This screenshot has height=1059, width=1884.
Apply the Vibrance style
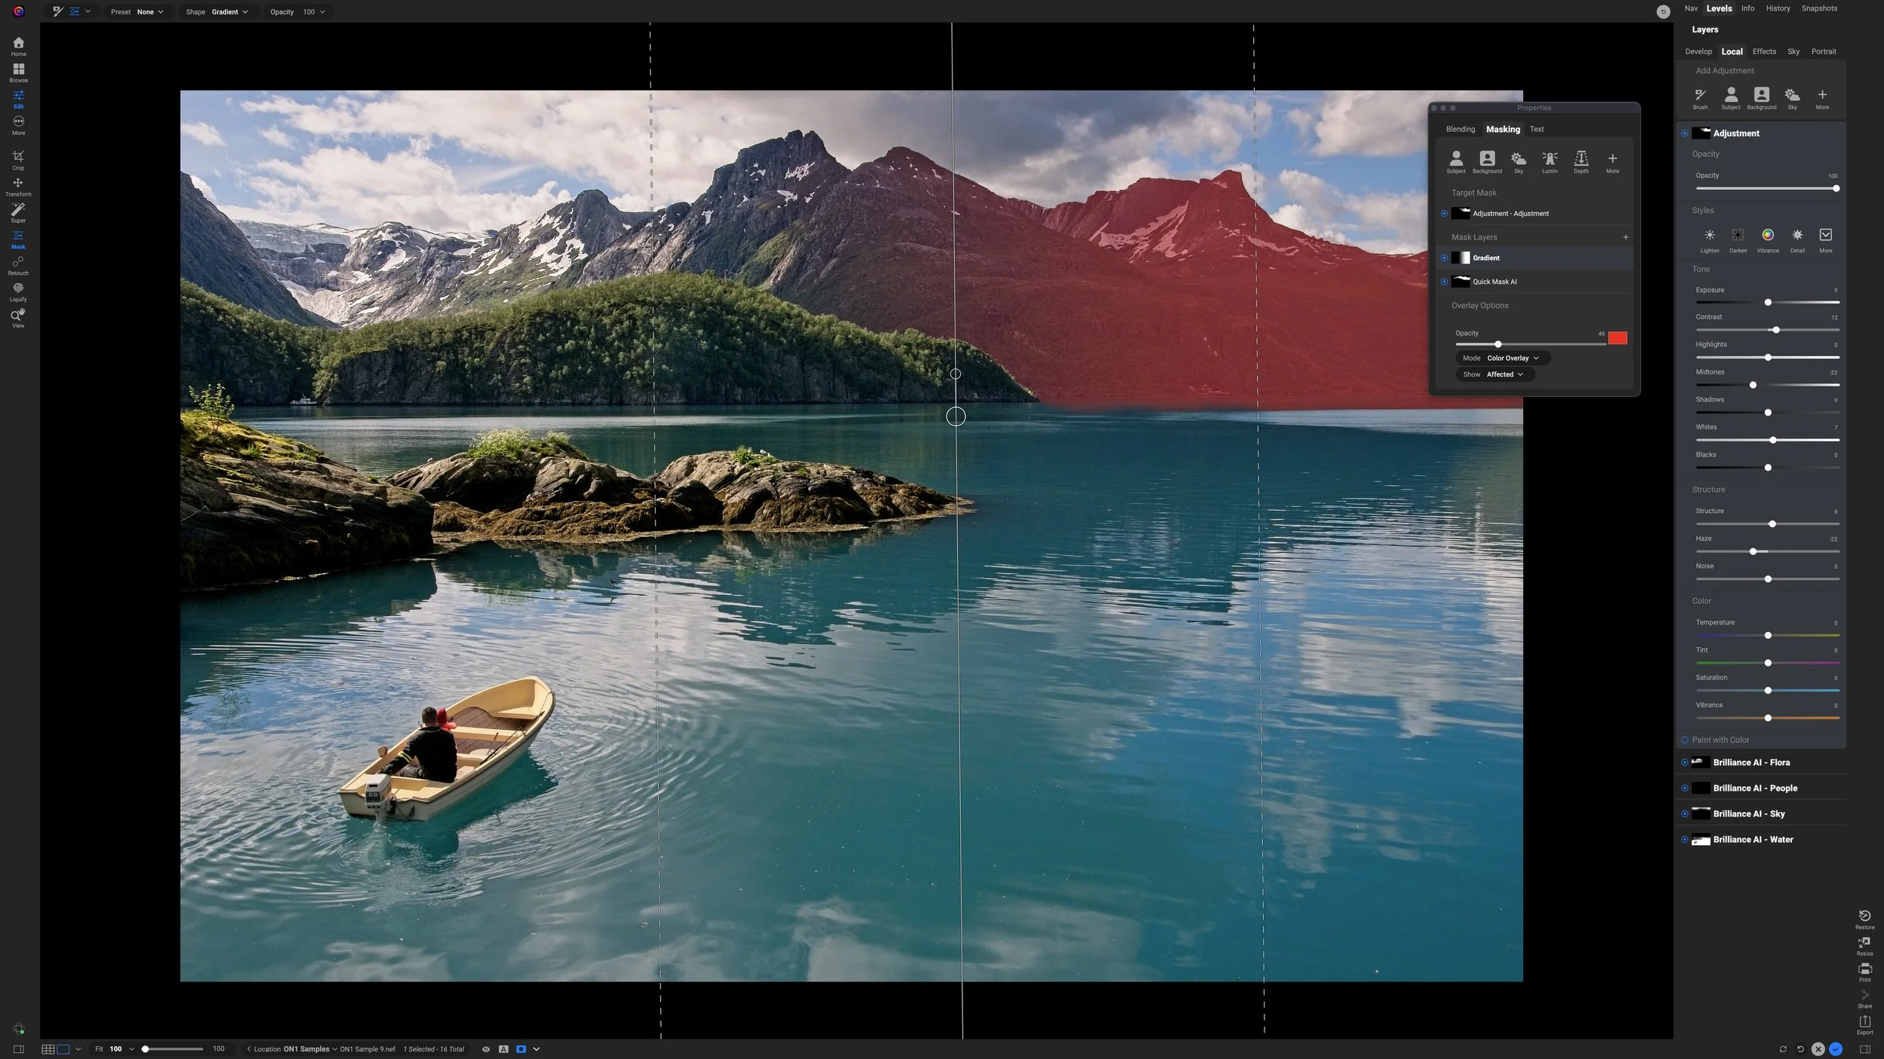pos(1767,240)
